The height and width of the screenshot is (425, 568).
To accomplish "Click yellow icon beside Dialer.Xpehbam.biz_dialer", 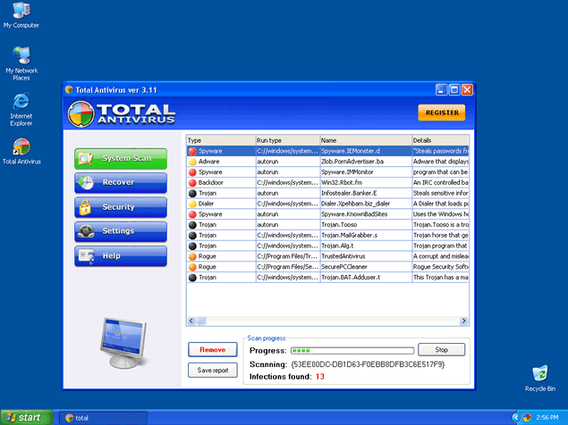I will click(192, 204).
